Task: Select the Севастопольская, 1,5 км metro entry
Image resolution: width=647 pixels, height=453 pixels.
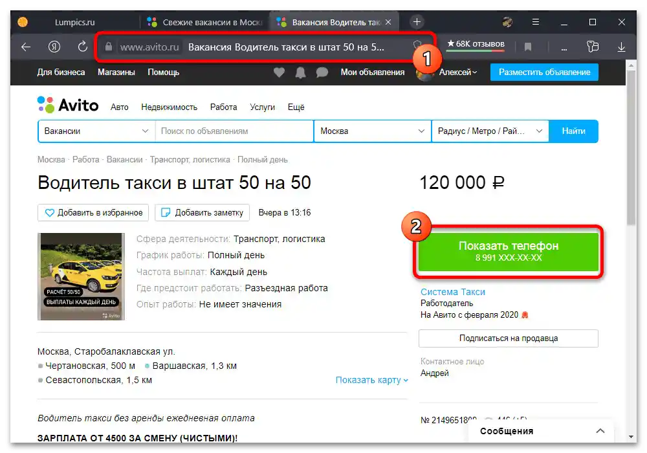Action: (x=95, y=380)
